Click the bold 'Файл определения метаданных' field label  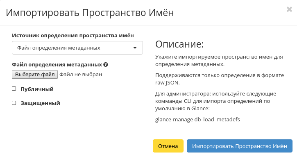[x=57, y=65]
